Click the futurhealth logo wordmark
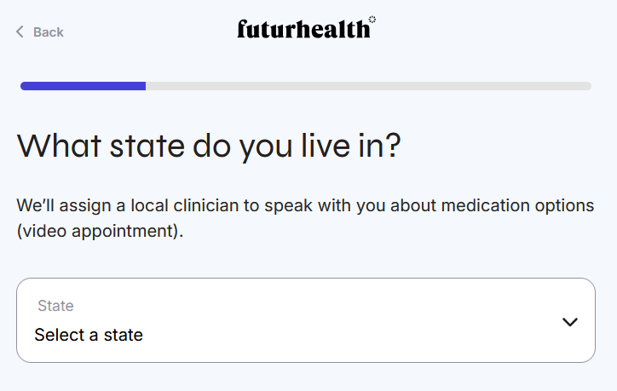 (x=303, y=29)
